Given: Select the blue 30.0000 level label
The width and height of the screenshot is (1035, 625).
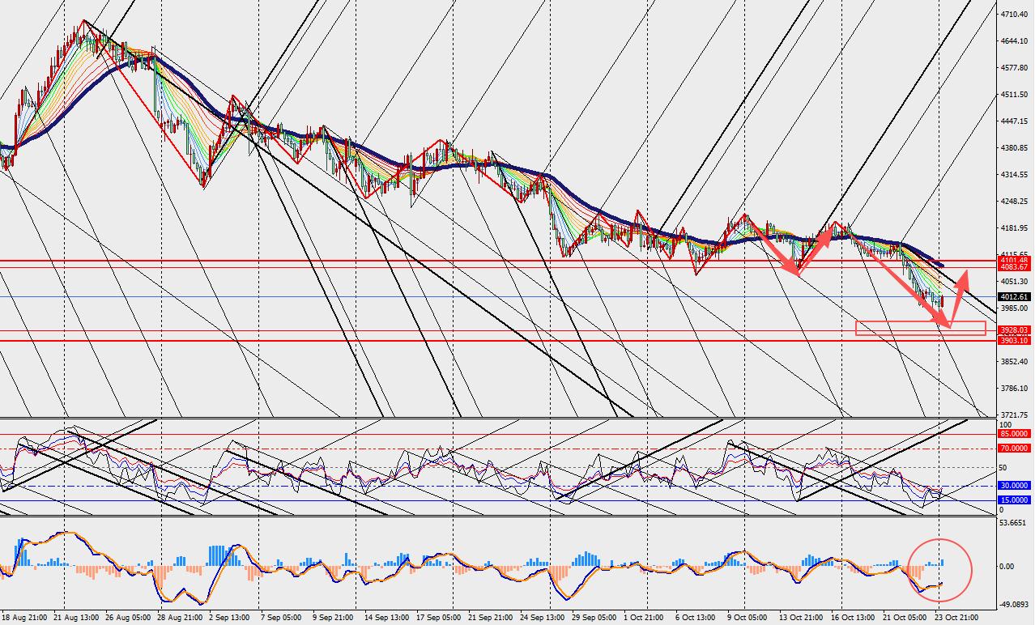Looking at the screenshot, I should point(1014,486).
